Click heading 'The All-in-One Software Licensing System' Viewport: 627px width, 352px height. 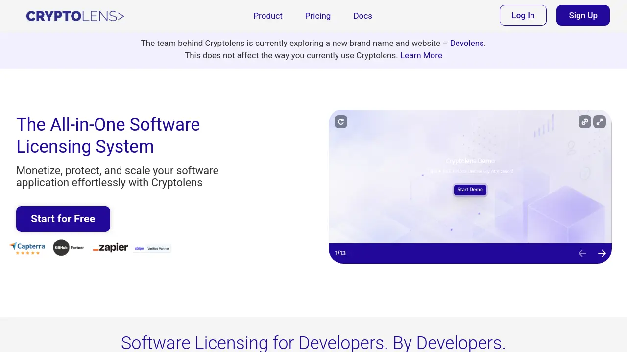(x=108, y=135)
